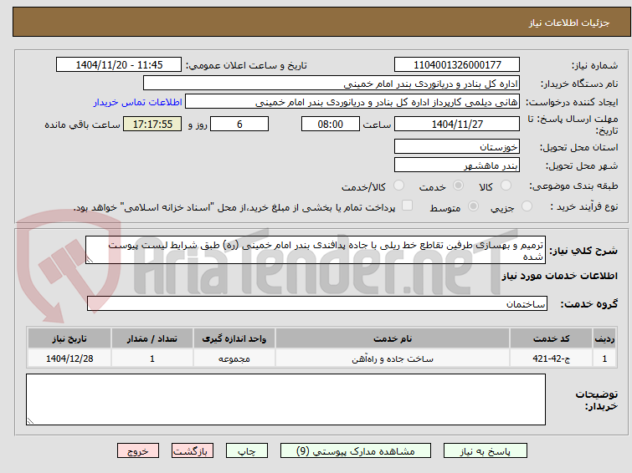Select the خدمت radio option
Screen dimensions: 632x473
pos(458,186)
